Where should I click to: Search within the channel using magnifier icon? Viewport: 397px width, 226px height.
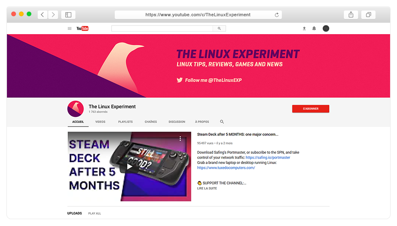coord(222,122)
